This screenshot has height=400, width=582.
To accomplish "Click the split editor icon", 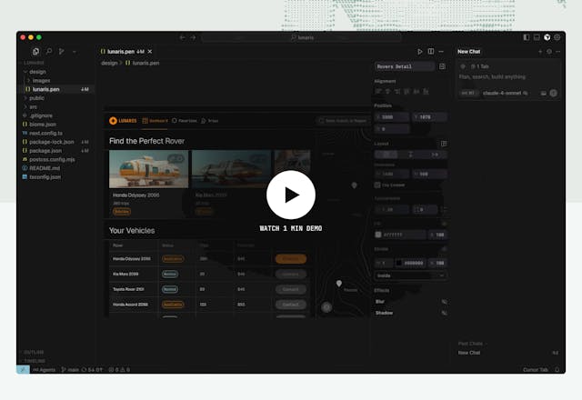I will coord(430,52).
